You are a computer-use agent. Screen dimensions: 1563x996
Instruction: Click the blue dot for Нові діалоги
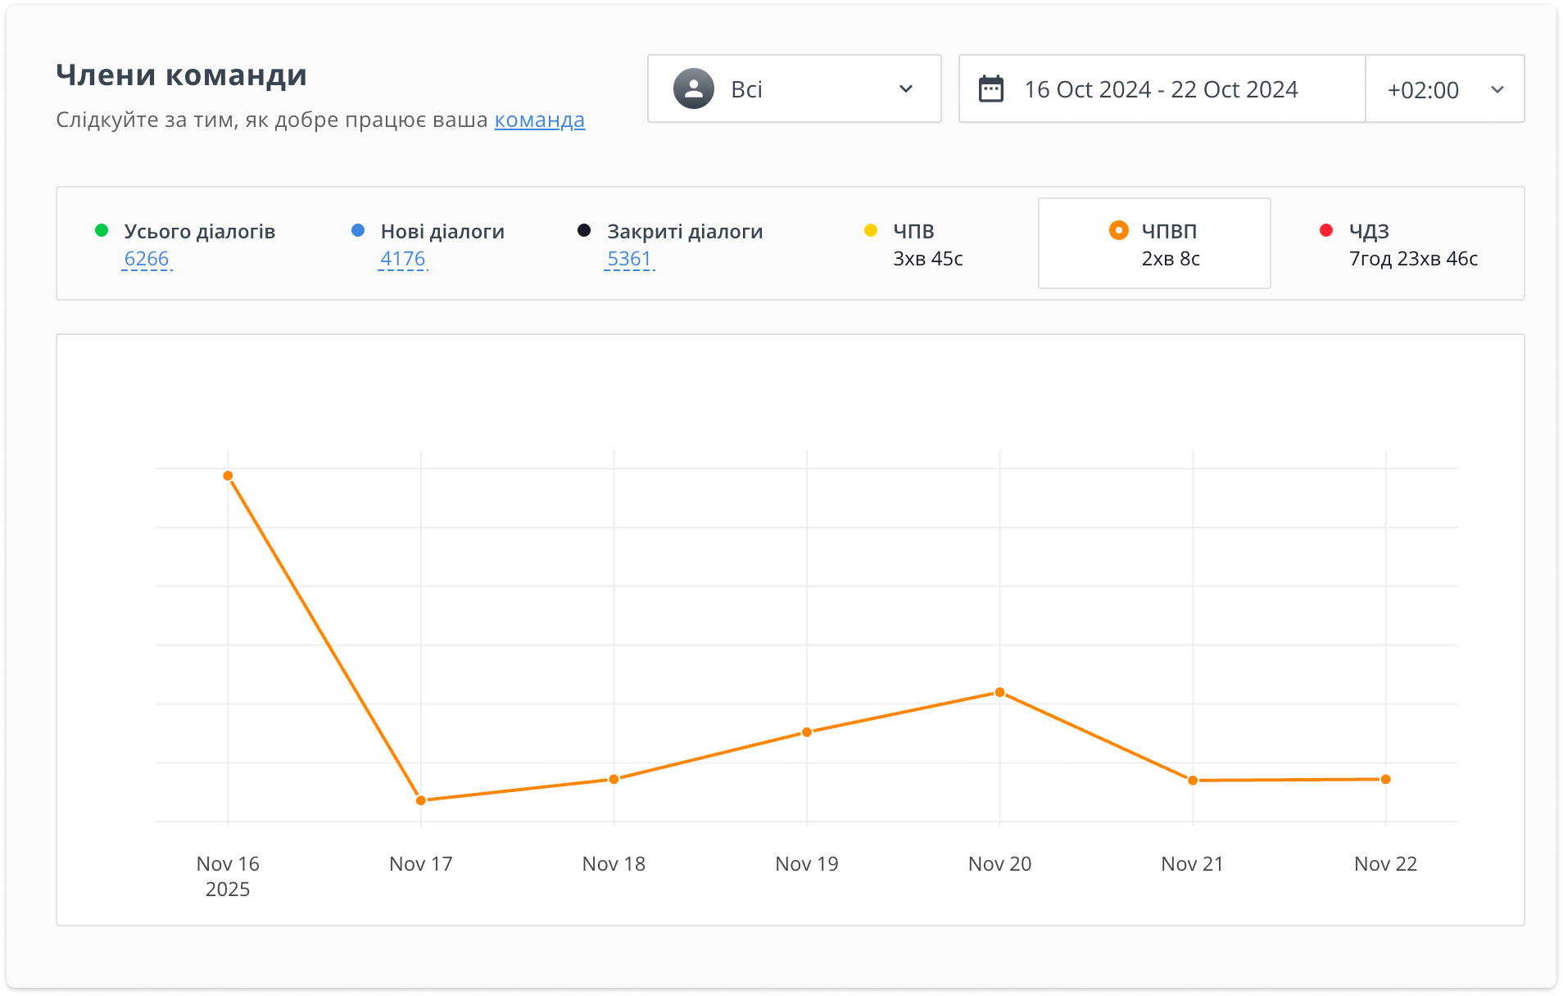click(358, 231)
